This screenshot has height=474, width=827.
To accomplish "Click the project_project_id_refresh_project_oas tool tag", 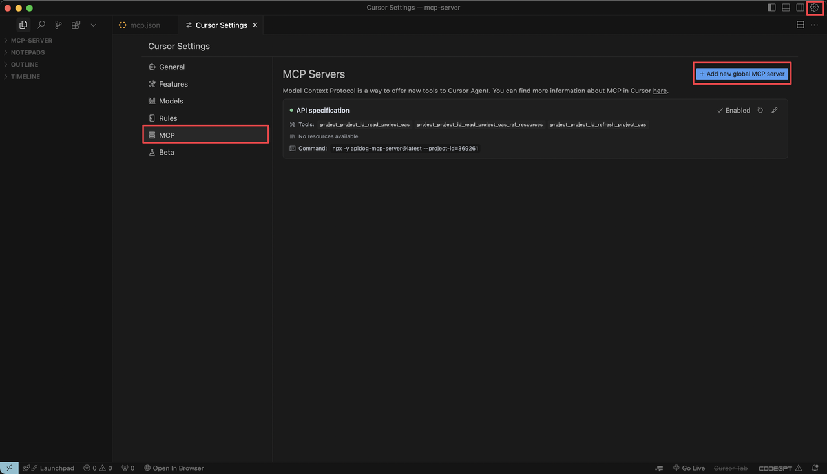I will (598, 124).
